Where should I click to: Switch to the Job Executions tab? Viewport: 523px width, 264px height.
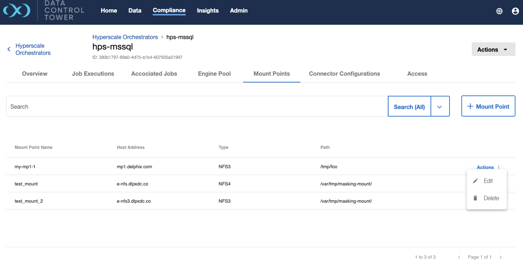tap(93, 74)
